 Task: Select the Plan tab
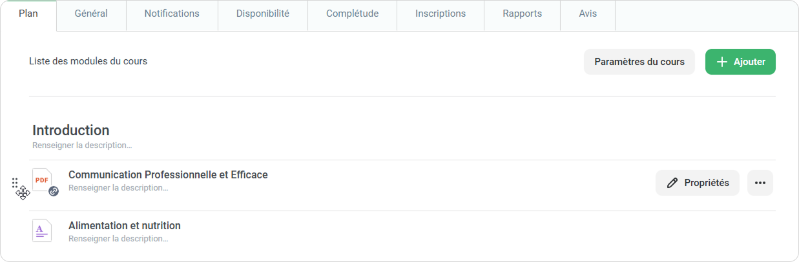[28, 14]
